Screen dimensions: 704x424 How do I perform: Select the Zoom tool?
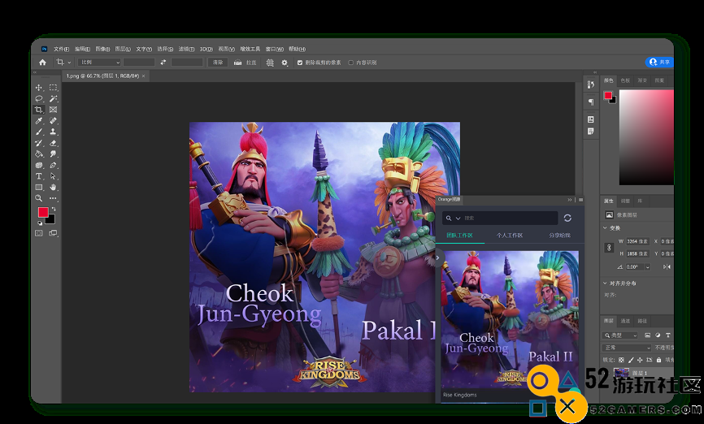click(x=39, y=198)
